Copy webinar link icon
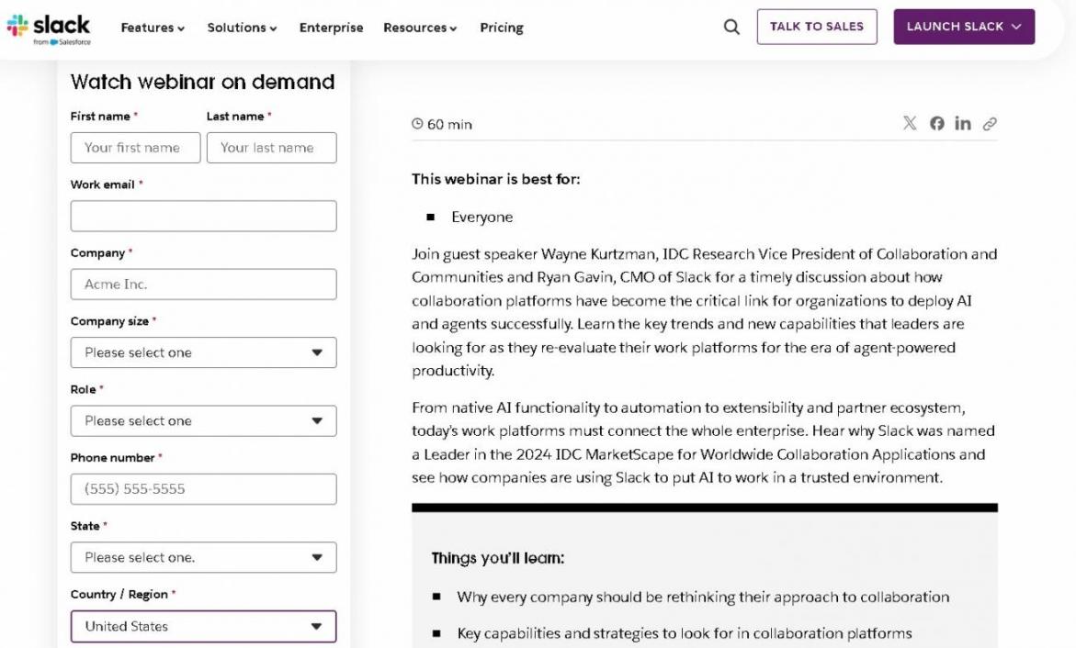This screenshot has width=1076, height=648. click(989, 124)
